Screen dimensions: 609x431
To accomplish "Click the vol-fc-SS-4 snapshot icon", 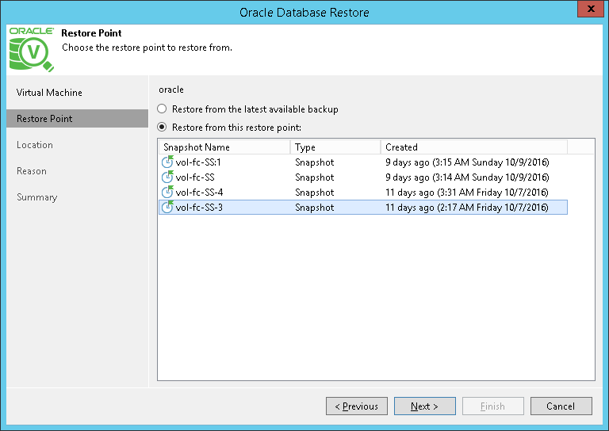I will tap(167, 193).
